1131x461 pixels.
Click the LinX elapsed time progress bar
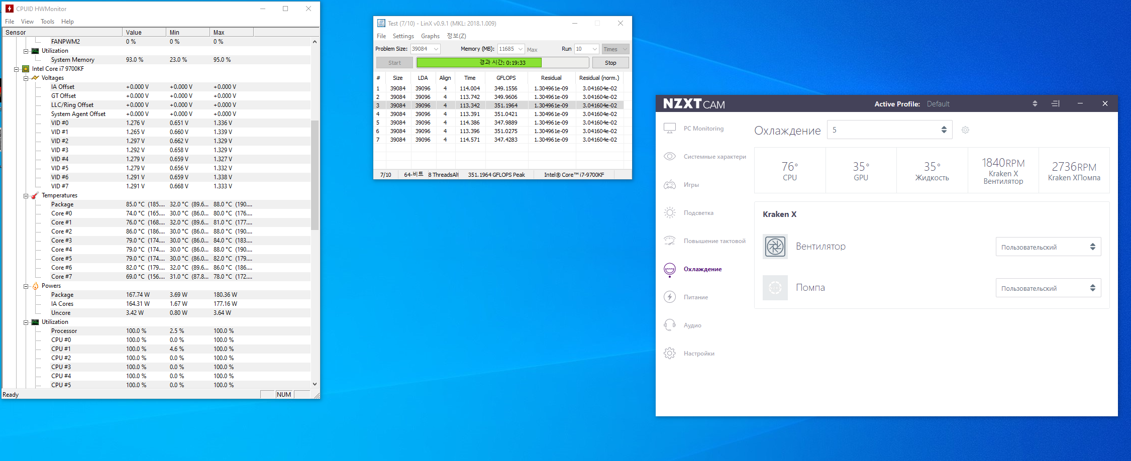(x=502, y=63)
